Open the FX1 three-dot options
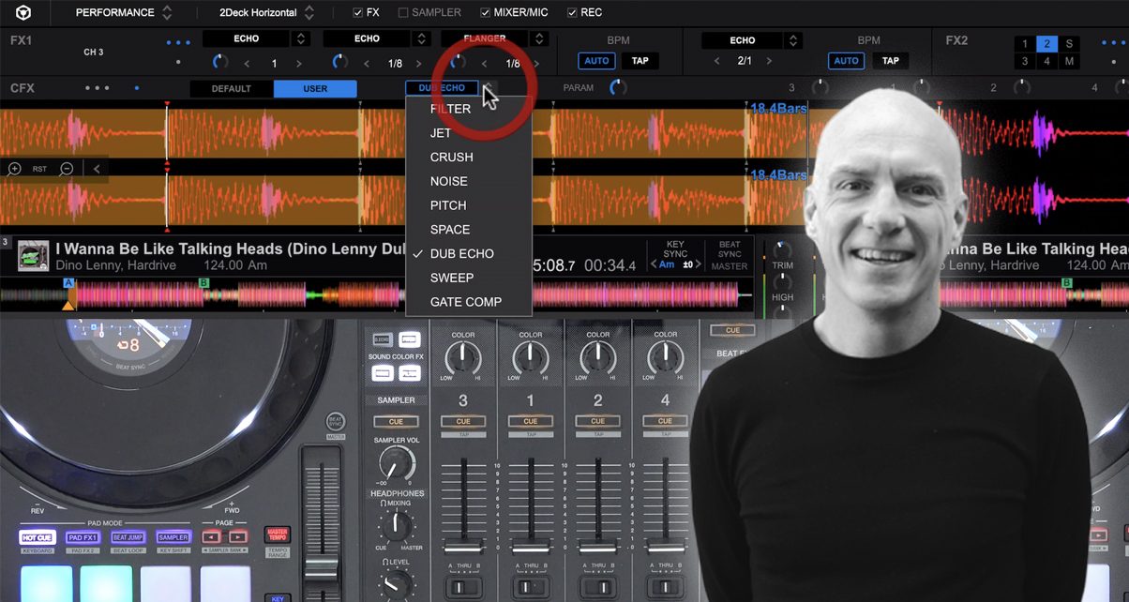Screen dimensions: 1129x602 [178, 42]
